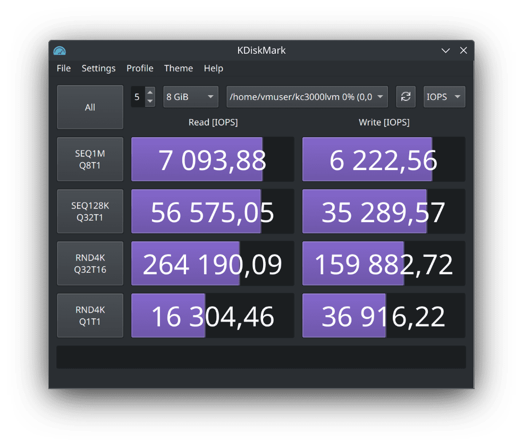Click the RND4K Q1T1 read result 16 304,46

tap(213, 316)
